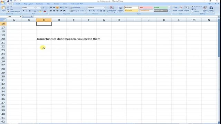Select row 20 header
This screenshot has width=221, height=124.
pyautogui.click(x=3, y=39)
